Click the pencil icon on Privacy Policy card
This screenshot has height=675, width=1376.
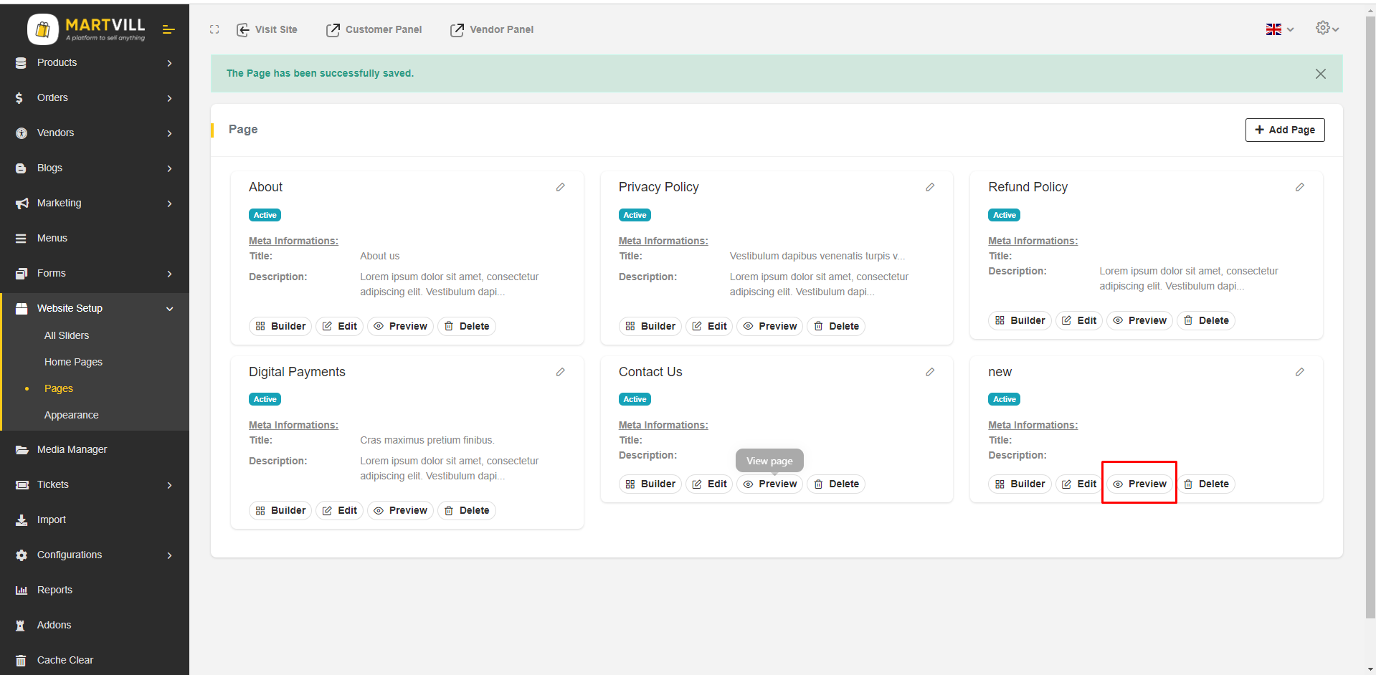click(929, 187)
